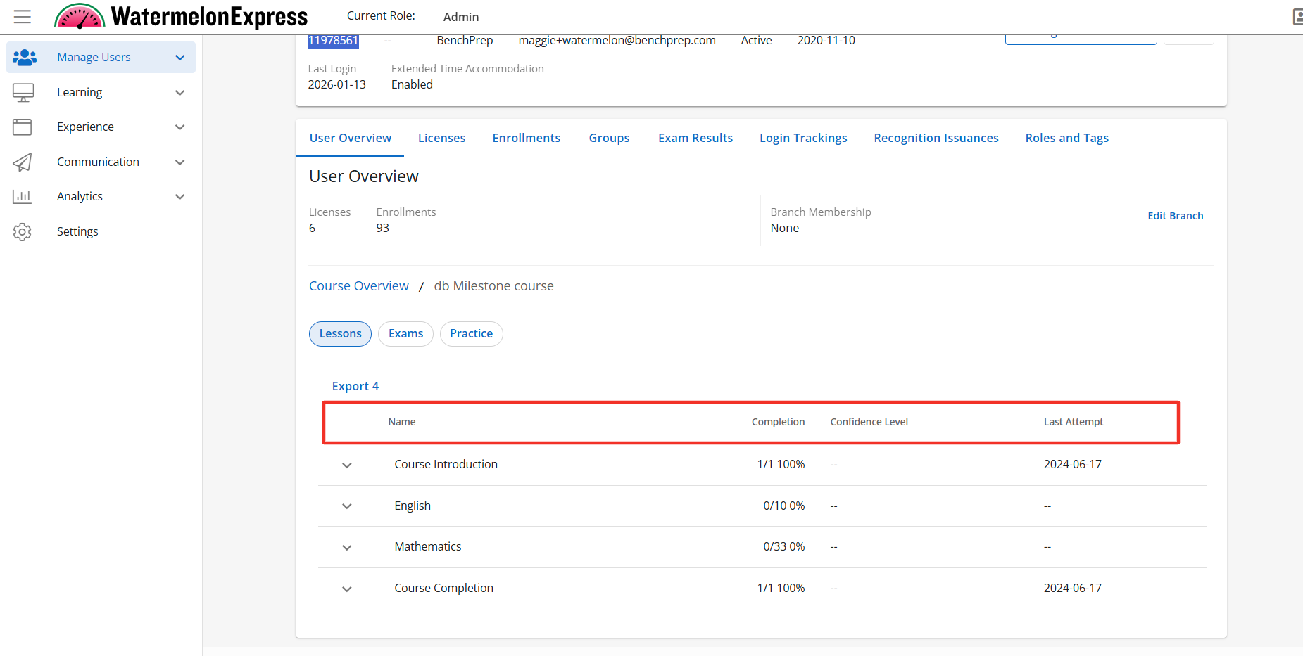Expand the English lessons row
This screenshot has width=1303, height=656.
347,506
